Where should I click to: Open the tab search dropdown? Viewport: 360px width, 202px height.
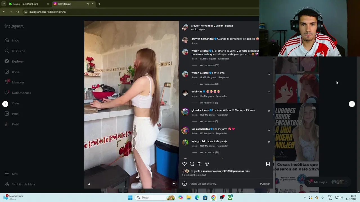tap(4, 4)
